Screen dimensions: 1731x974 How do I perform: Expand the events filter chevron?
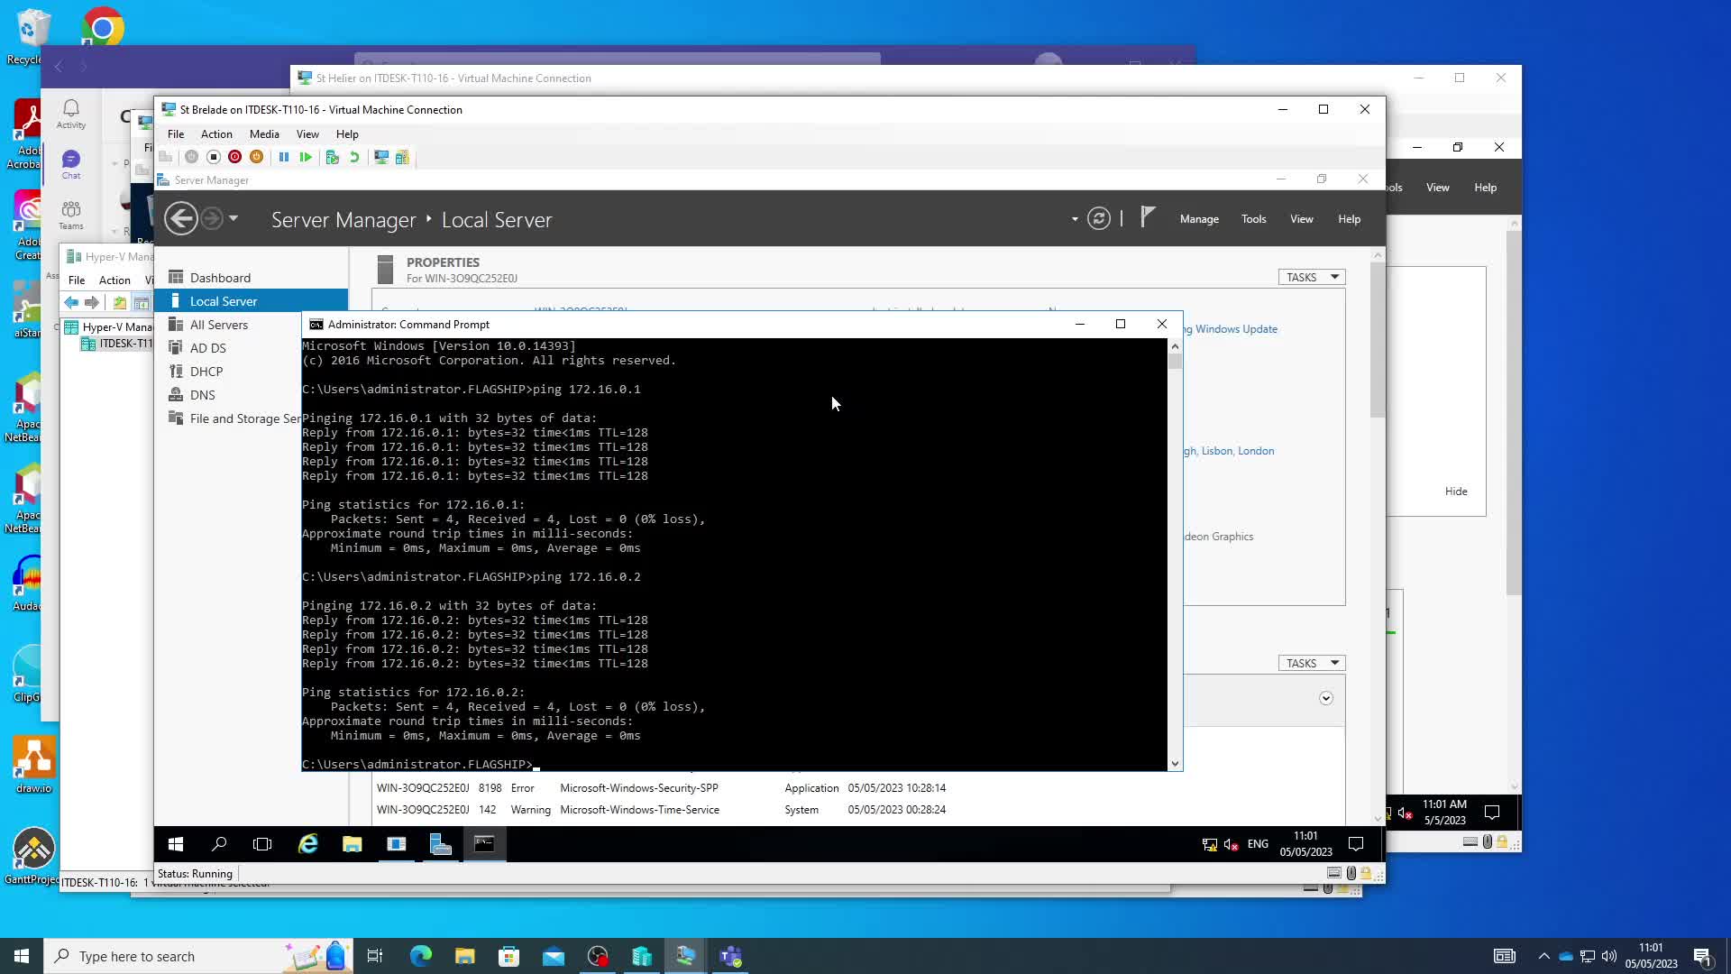click(x=1325, y=698)
